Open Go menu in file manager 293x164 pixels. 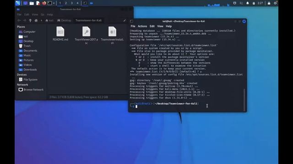click(x=43, y=15)
